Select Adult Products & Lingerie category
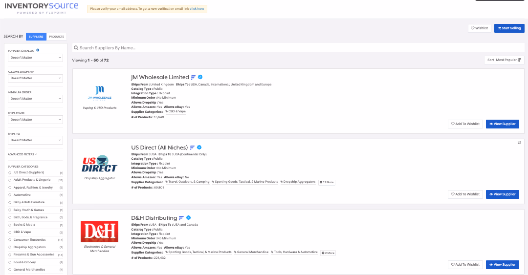Image resolution: width=528 pixels, height=275 pixels. coord(10,180)
